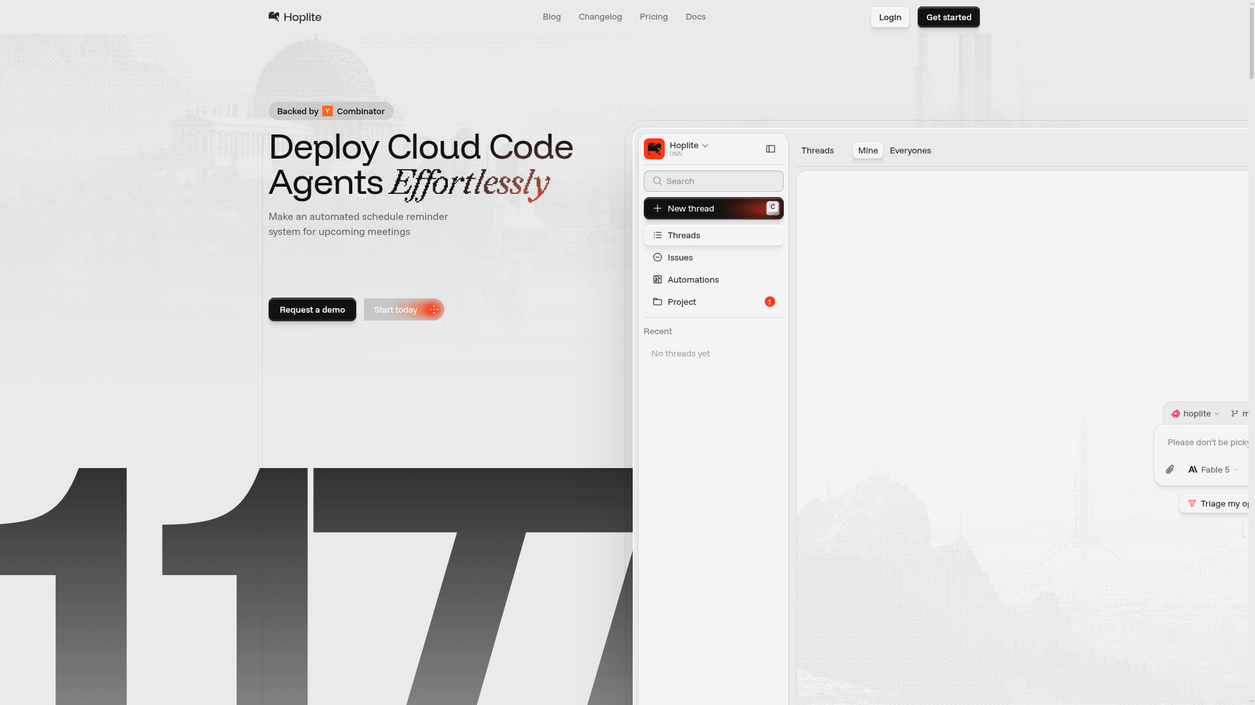Switch to the Everyones tab
Screen dimensions: 1255x705
point(911,150)
